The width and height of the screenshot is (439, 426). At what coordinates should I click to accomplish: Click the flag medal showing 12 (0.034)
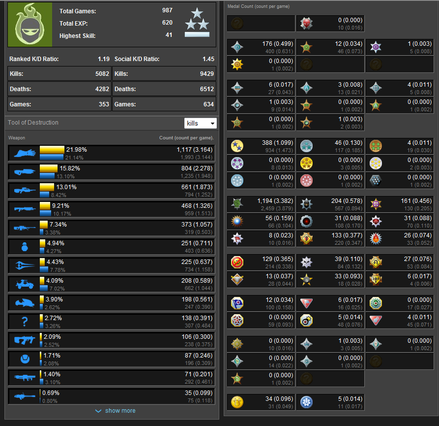pos(237,303)
